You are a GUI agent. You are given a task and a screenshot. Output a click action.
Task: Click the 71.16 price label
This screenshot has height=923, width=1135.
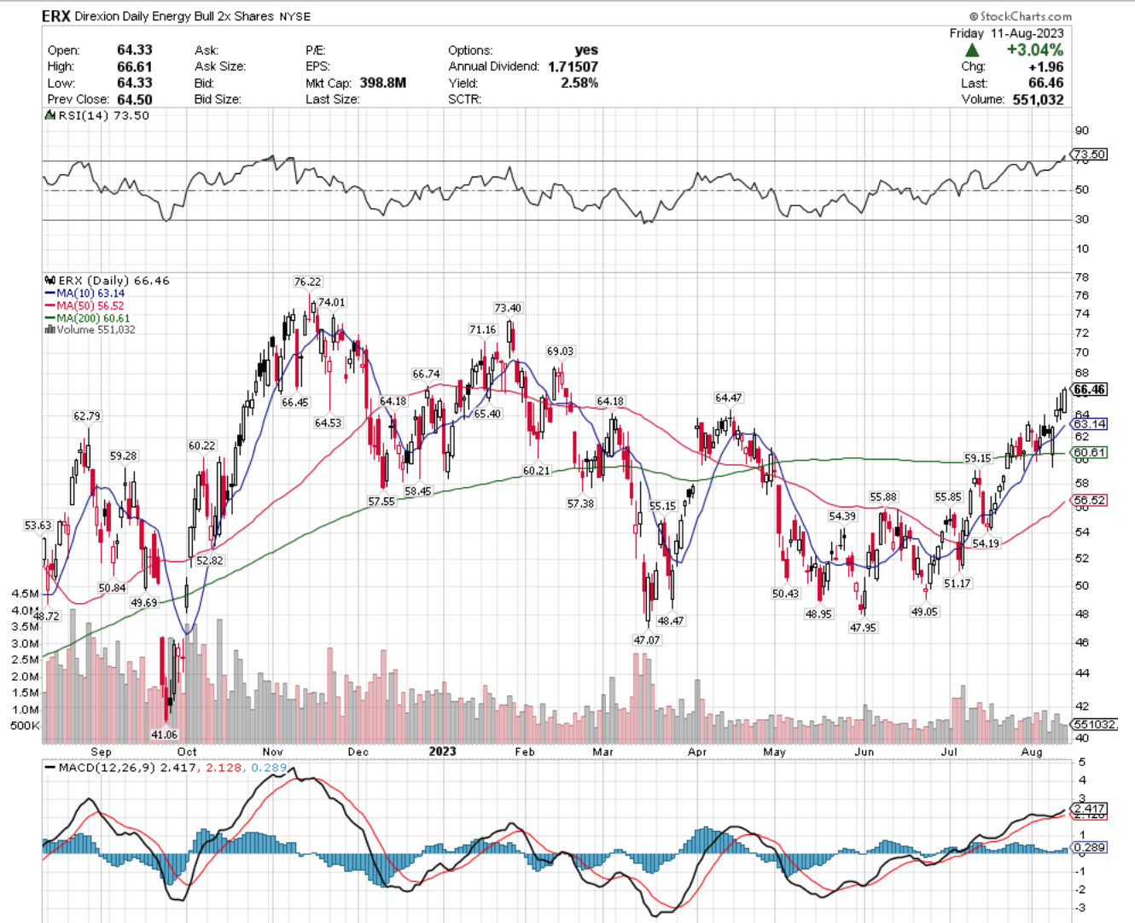(482, 329)
